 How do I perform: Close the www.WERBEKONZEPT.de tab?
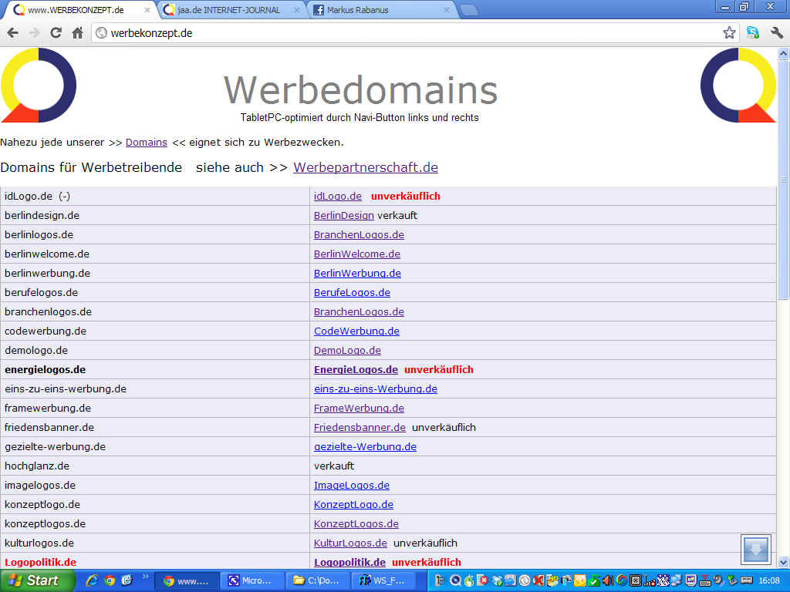point(147,10)
